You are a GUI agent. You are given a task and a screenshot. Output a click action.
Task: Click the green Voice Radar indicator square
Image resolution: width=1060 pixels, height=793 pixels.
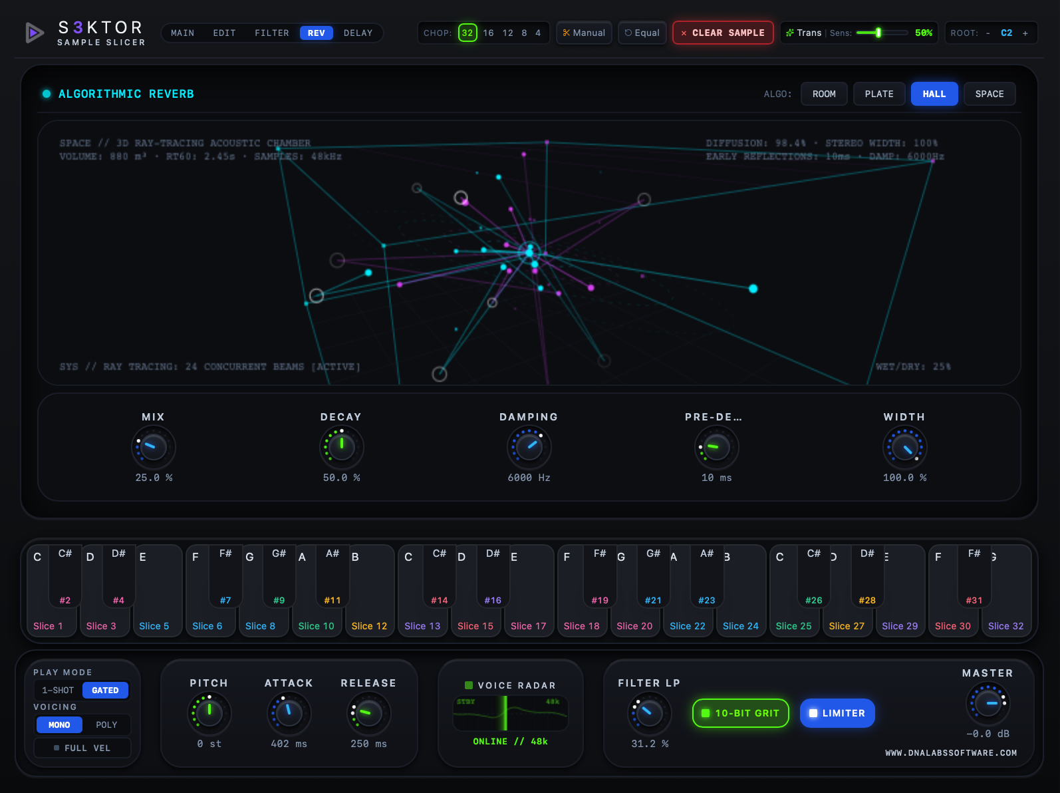point(469,685)
